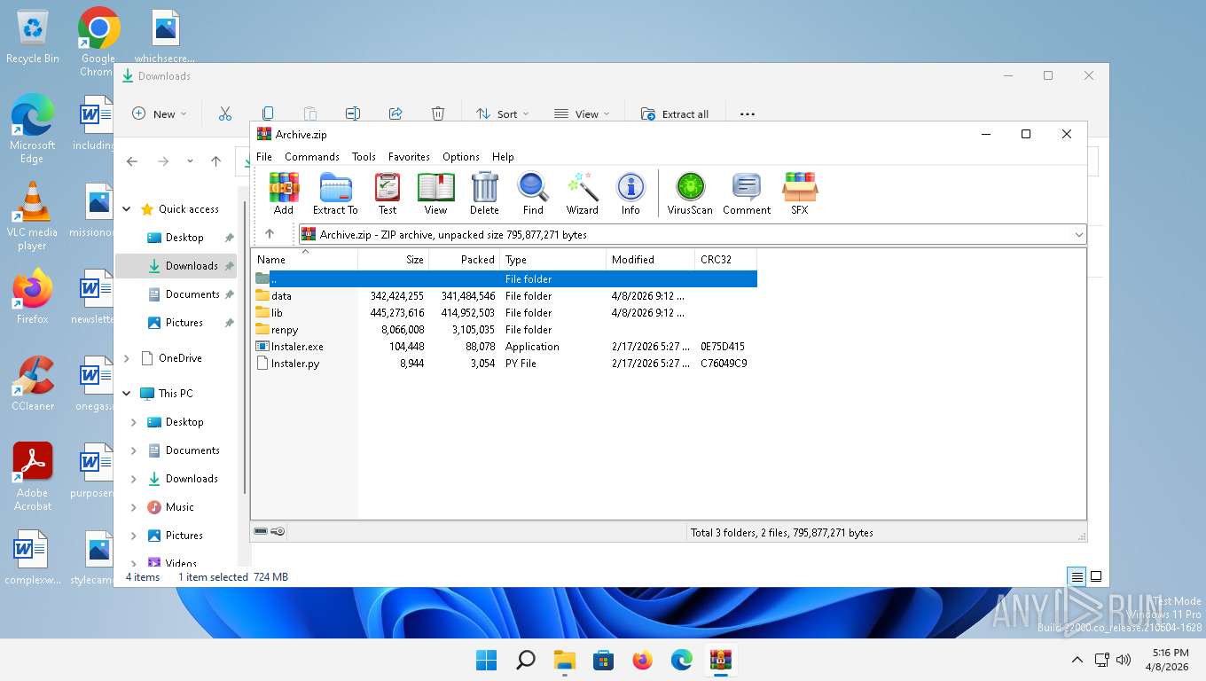
Task: Open taskbar Search
Action: pos(526,660)
